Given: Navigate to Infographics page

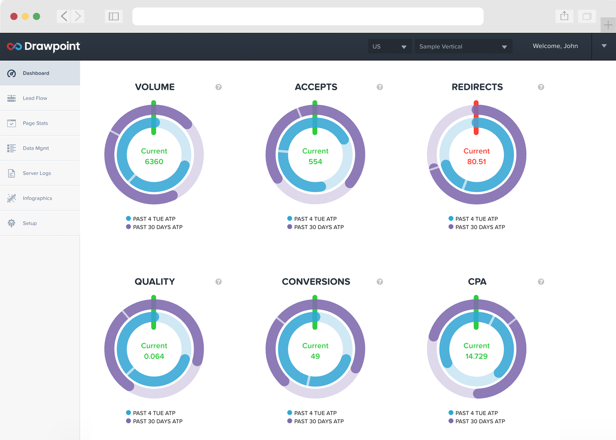Looking at the screenshot, I should click(37, 198).
